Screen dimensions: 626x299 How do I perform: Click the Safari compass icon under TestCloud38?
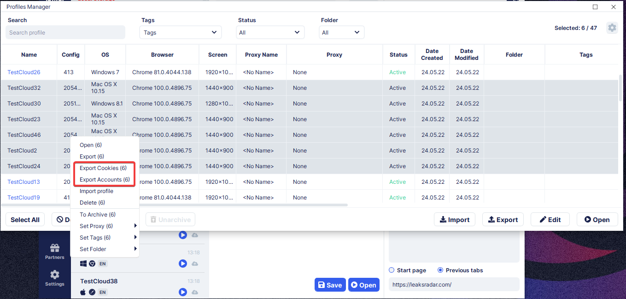pos(92,292)
